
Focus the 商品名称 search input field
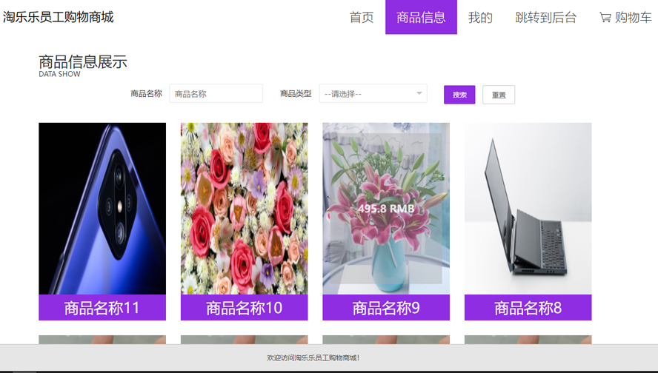coord(216,93)
